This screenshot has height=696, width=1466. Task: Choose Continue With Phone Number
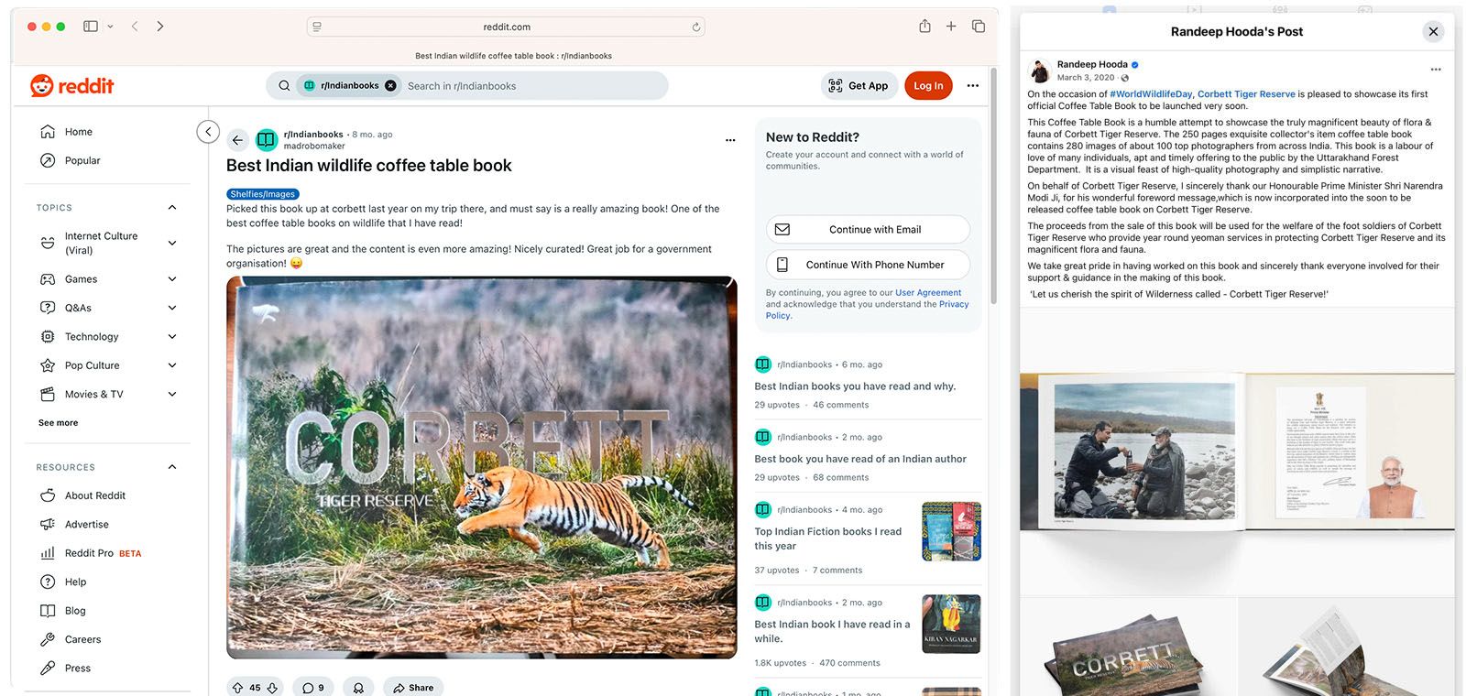tap(868, 265)
